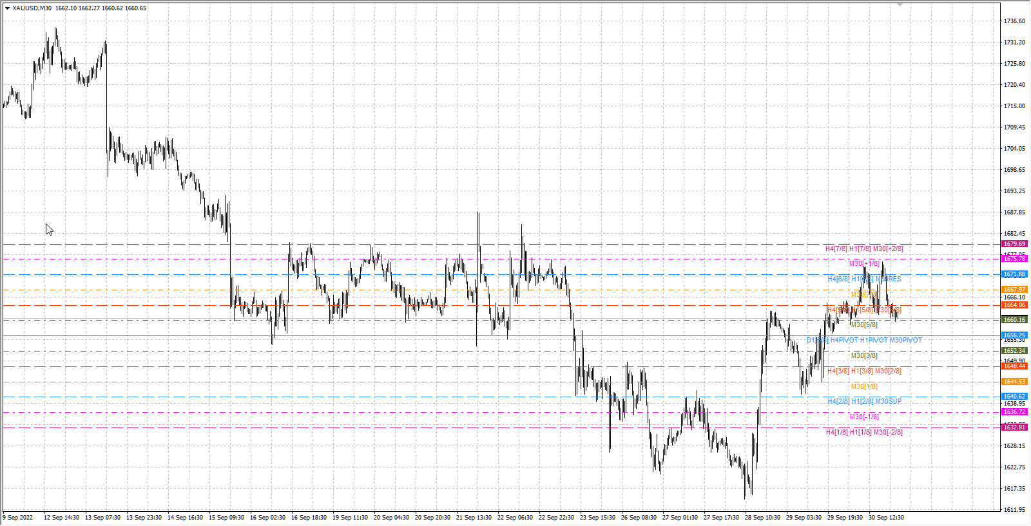1031x526 pixels.
Task: Open the dropdown arrow beside XAUUSD,M30
Action: point(7,8)
